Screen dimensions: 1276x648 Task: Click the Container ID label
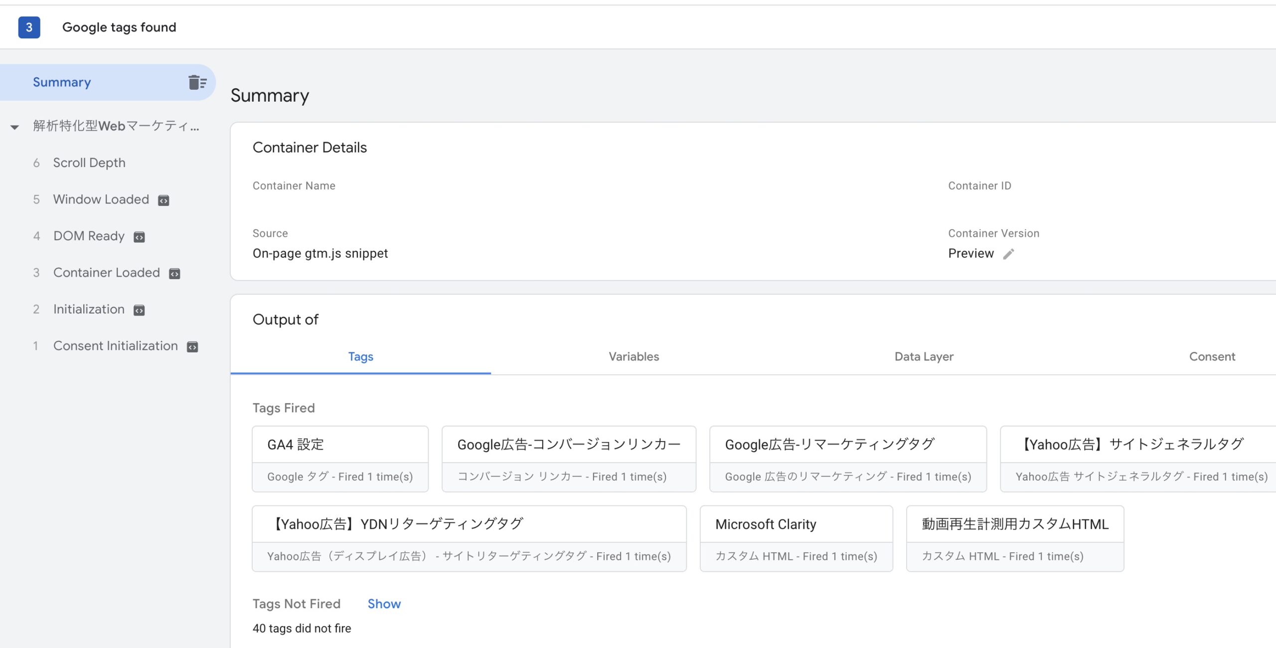pyautogui.click(x=979, y=186)
